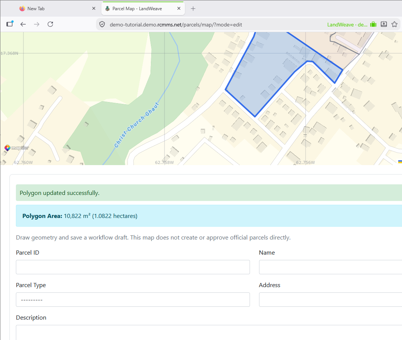Open the Parcel Type dropdown

coord(133,300)
